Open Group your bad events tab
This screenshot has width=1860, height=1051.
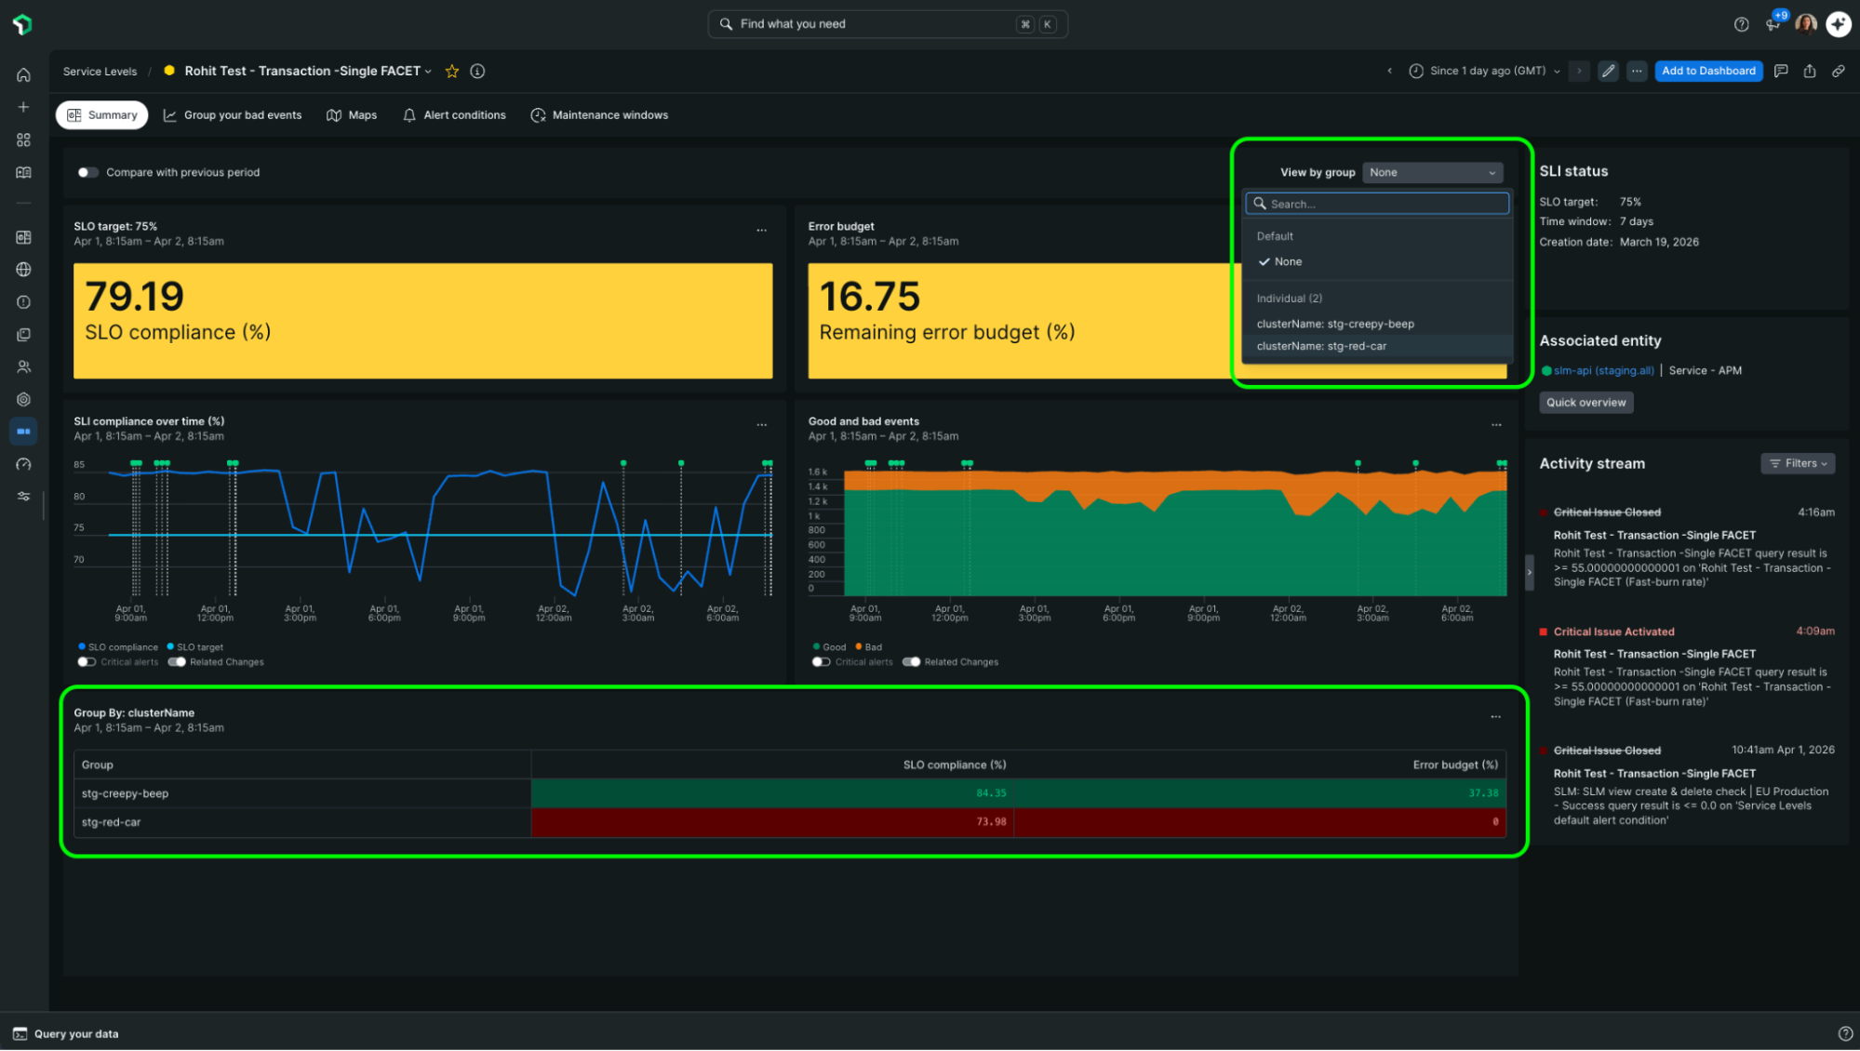(x=233, y=115)
